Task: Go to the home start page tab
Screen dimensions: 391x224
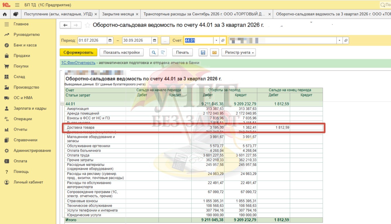Action: pyautogui.click(x=5, y=14)
